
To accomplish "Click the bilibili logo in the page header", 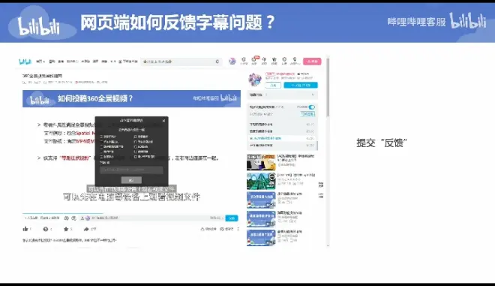I will coord(25,62).
